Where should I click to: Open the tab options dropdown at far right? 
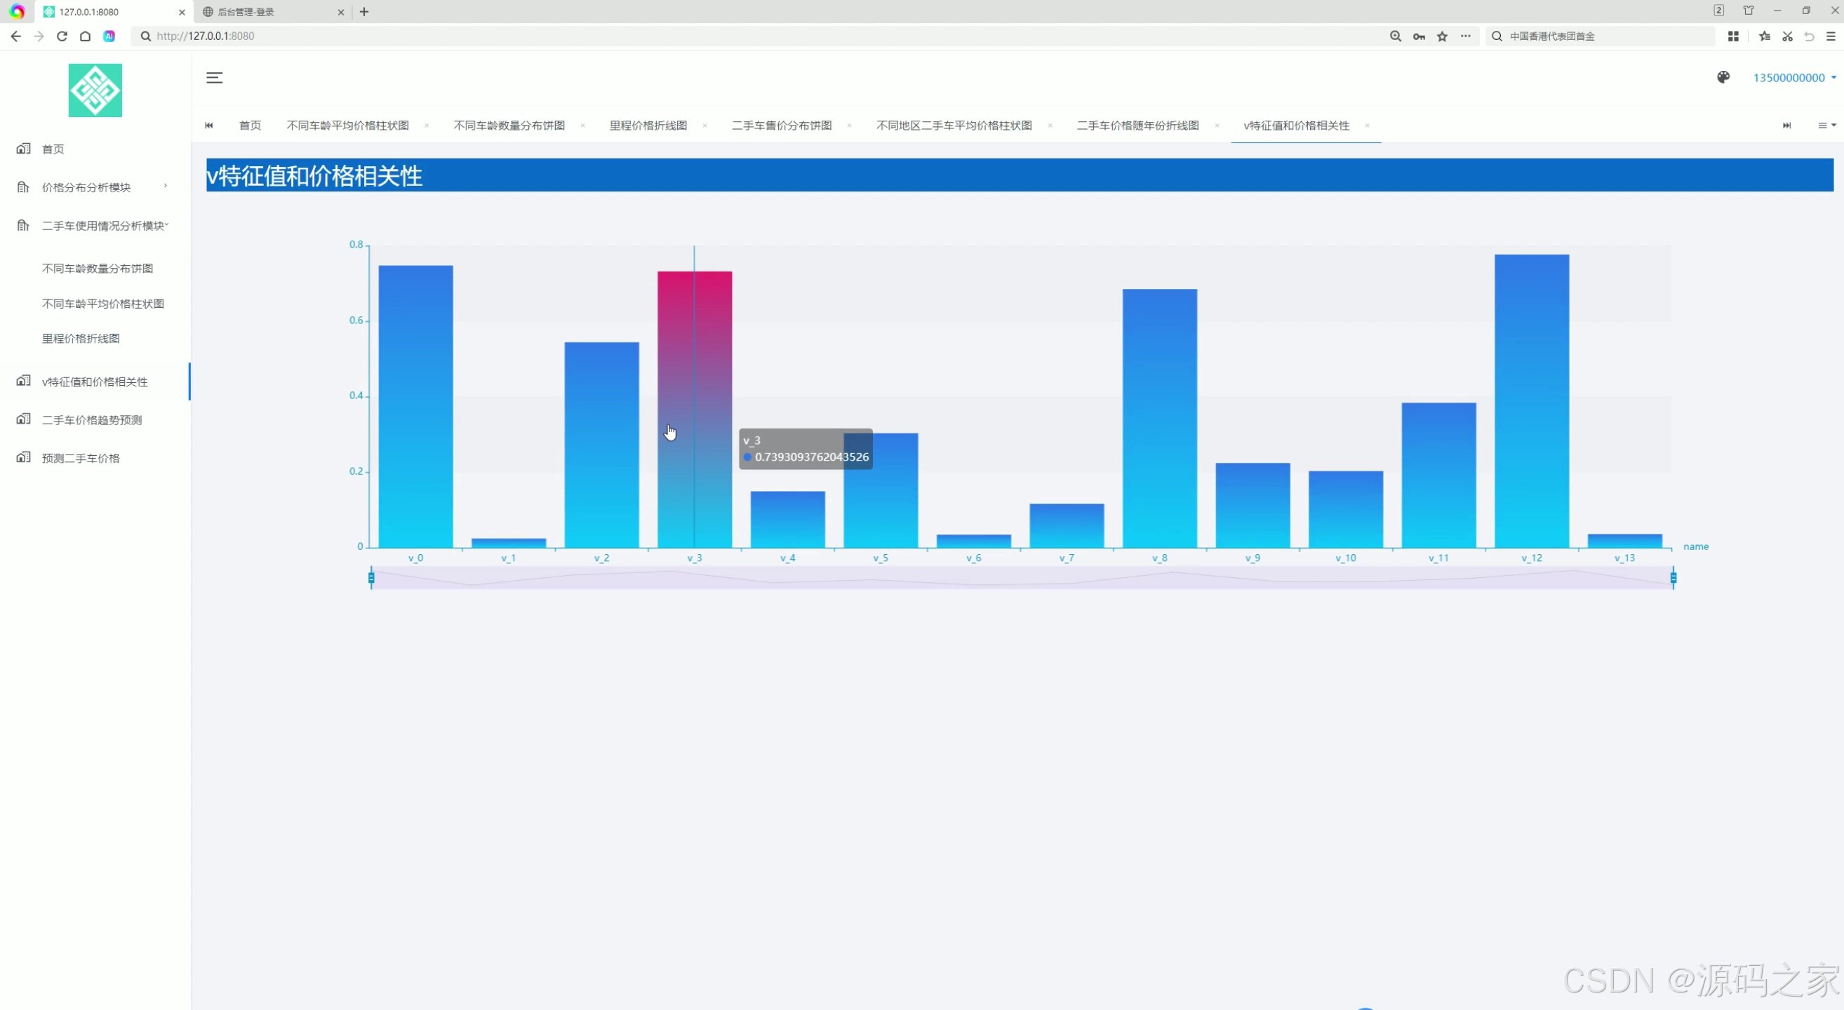coord(1826,125)
